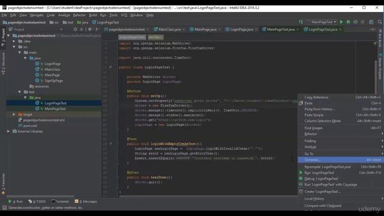Open the Messages tool window

[86, 202]
